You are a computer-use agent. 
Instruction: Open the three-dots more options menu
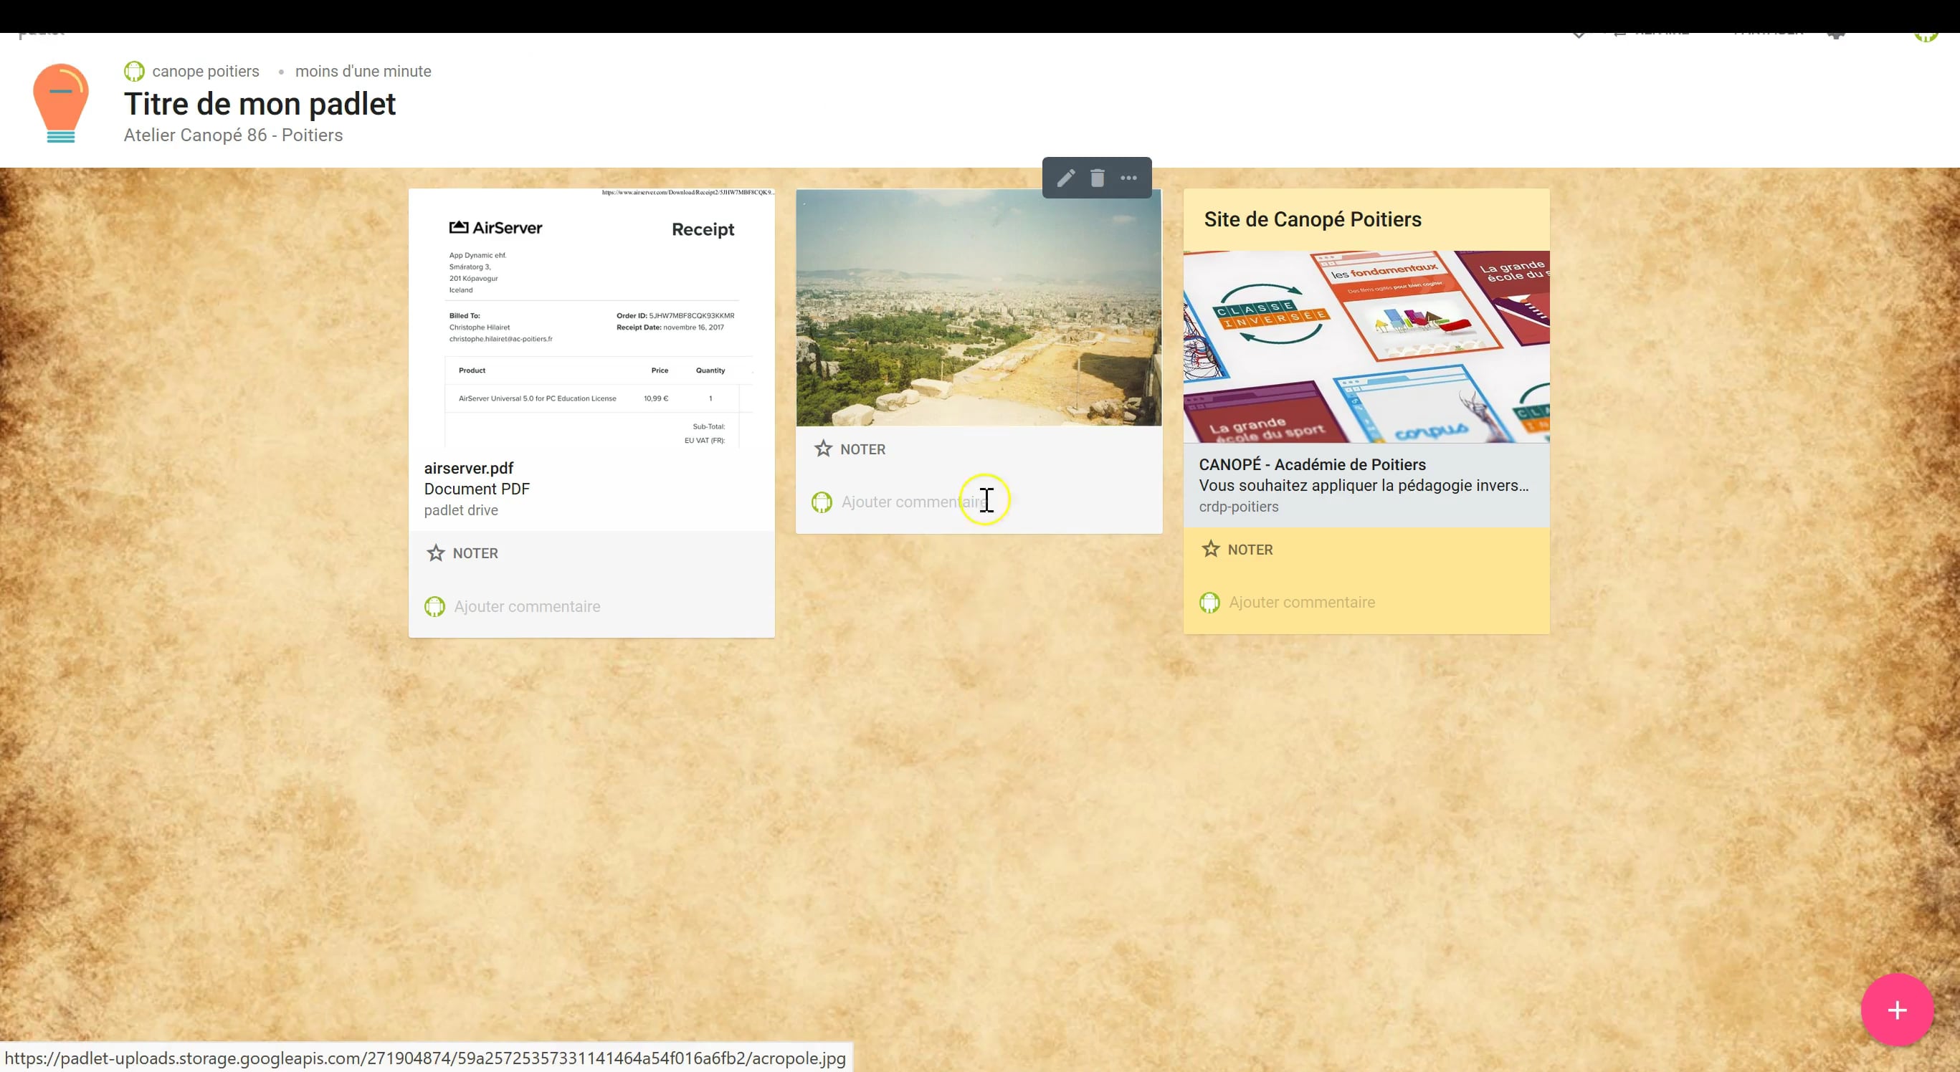[x=1128, y=178]
